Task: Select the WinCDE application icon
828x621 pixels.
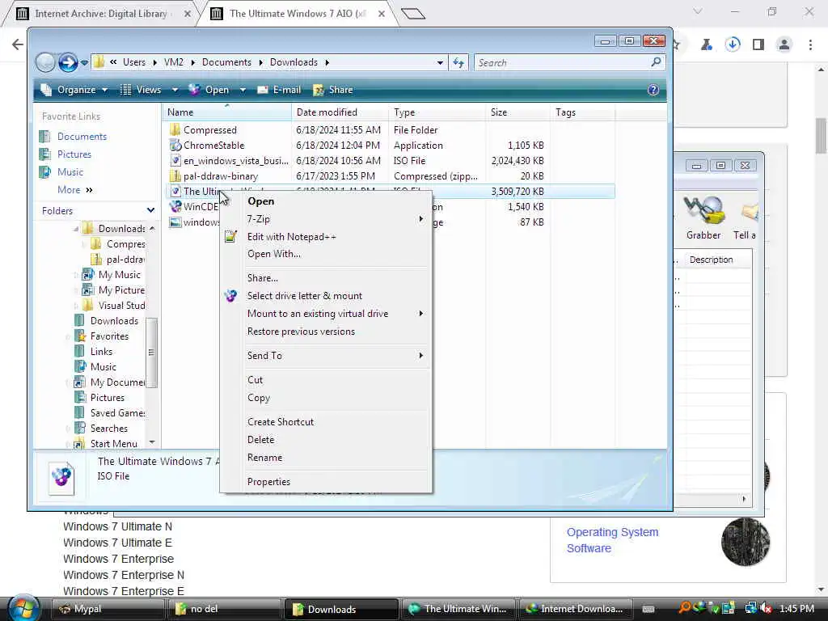Action: click(175, 206)
